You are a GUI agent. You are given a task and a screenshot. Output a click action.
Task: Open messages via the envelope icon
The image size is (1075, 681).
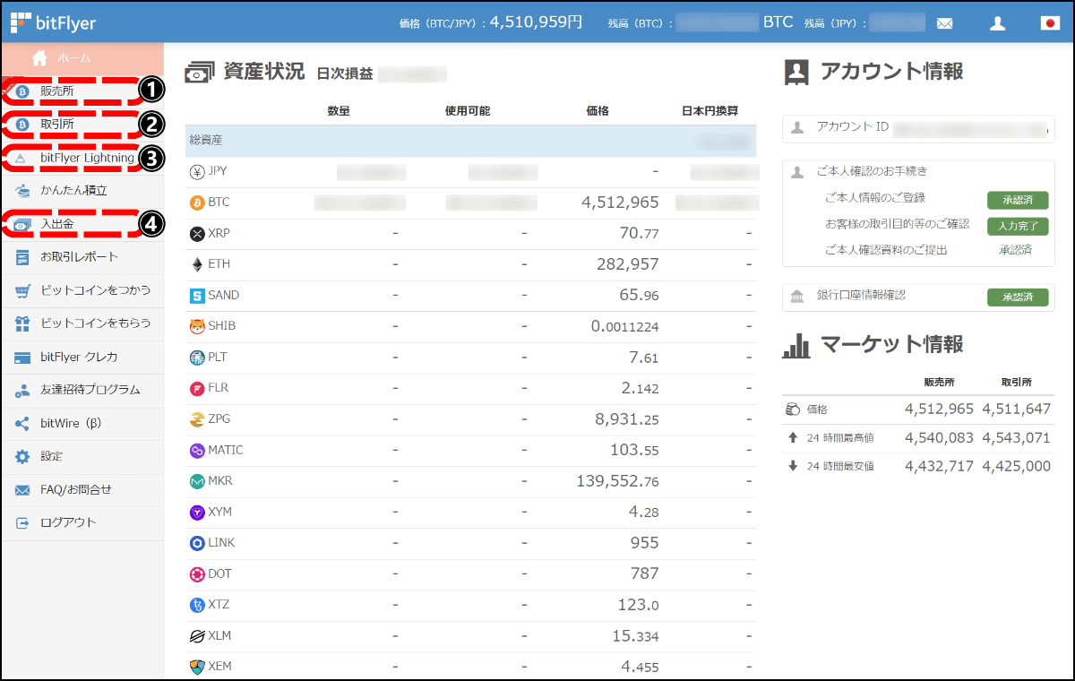(945, 22)
